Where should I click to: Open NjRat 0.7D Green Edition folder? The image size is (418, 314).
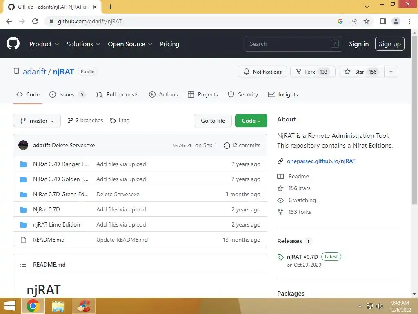(x=61, y=194)
